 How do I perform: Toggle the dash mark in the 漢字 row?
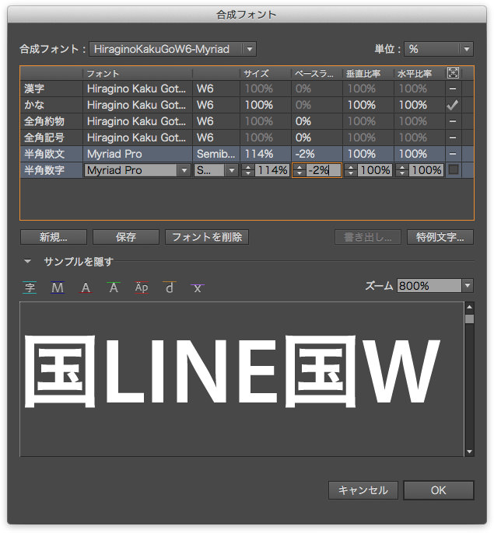453,89
